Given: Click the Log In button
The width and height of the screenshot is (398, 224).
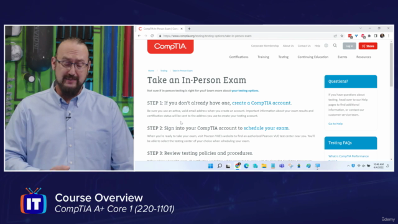Looking at the screenshot, I should pyautogui.click(x=349, y=46).
